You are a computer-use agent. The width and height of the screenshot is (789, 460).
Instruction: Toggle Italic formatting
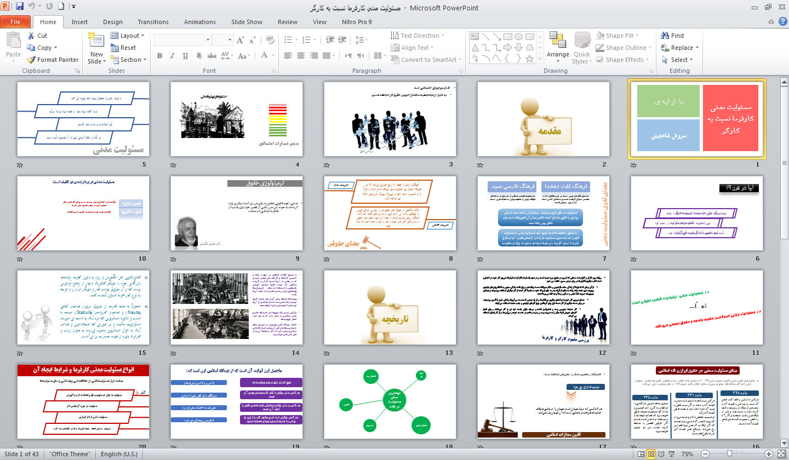click(172, 56)
